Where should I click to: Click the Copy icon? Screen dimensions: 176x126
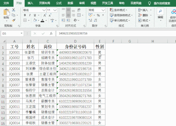click(13, 15)
